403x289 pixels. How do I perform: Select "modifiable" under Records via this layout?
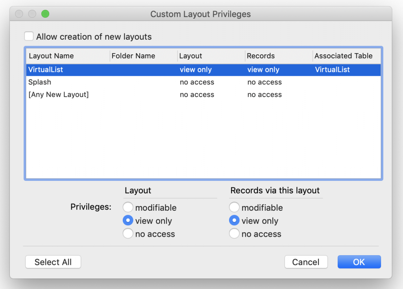[x=235, y=207]
